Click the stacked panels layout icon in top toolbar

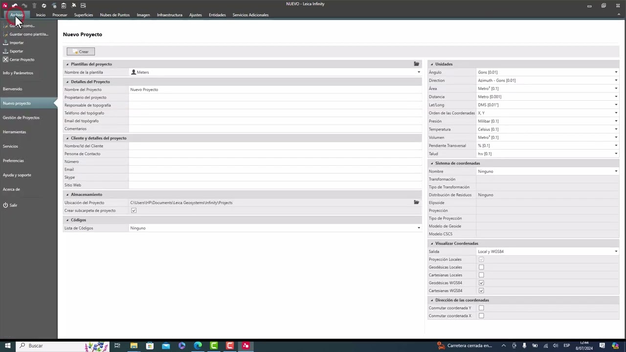[x=83, y=5]
